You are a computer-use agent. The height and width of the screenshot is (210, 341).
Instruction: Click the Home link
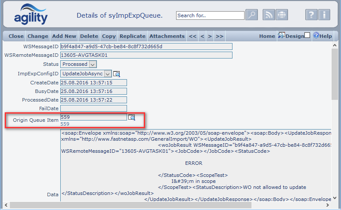pyautogui.click(x=267, y=36)
